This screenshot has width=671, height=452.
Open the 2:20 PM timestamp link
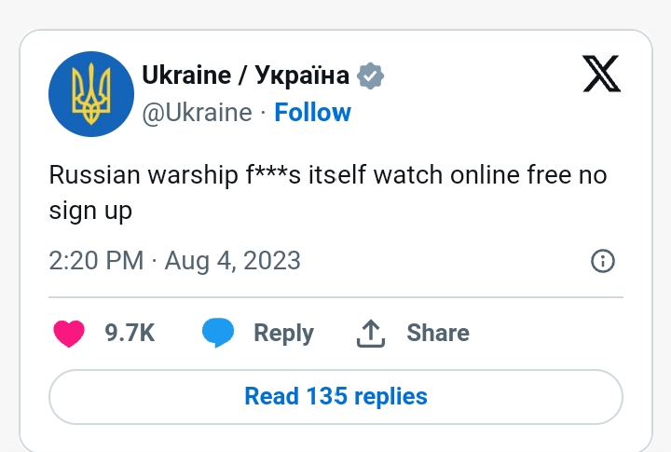(x=96, y=261)
